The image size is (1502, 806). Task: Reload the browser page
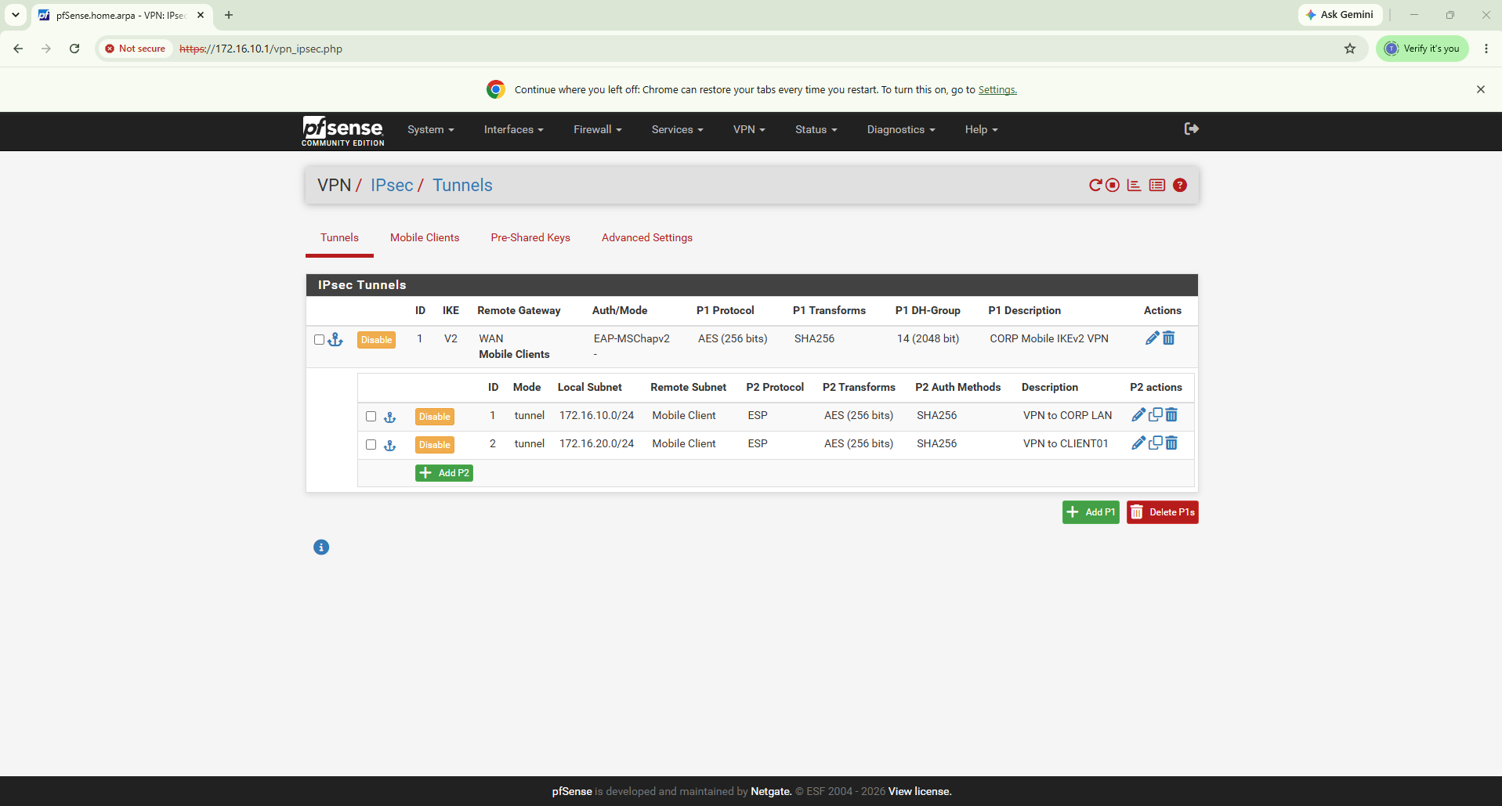click(74, 49)
